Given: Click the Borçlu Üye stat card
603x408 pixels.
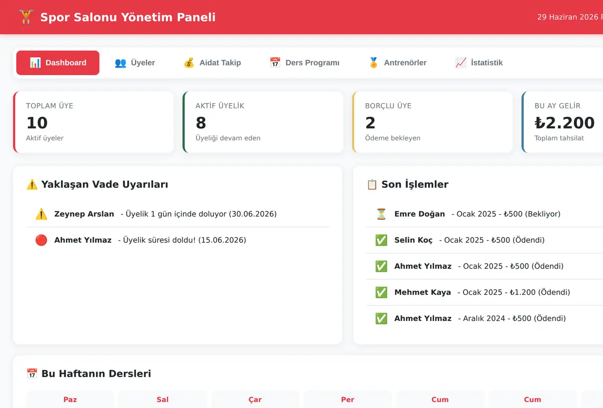Looking at the screenshot, I should click(x=433, y=122).
